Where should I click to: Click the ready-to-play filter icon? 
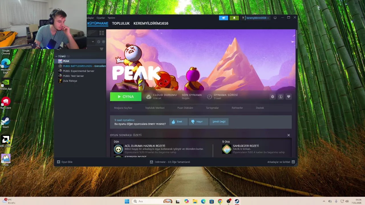[104, 42]
